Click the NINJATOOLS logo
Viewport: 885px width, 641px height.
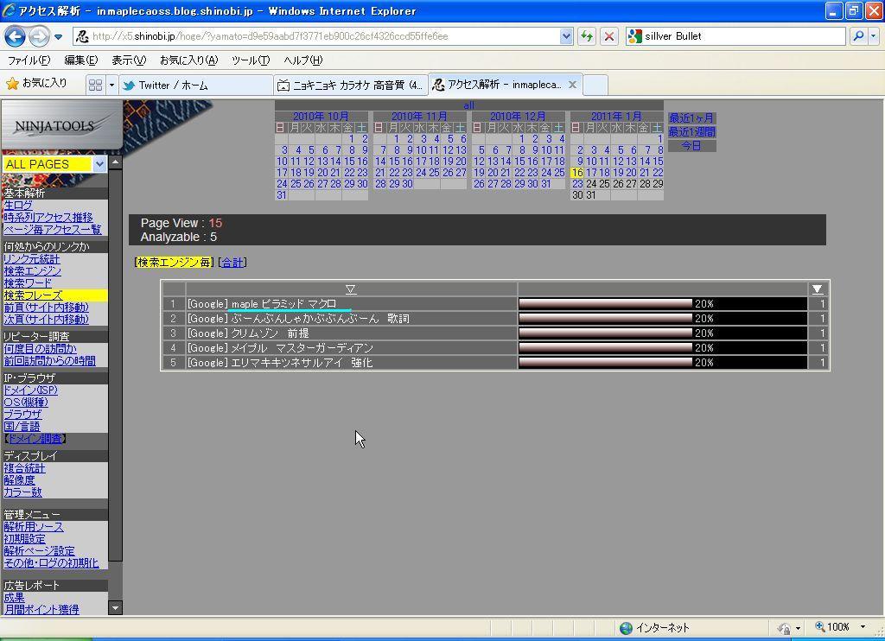coord(61,125)
